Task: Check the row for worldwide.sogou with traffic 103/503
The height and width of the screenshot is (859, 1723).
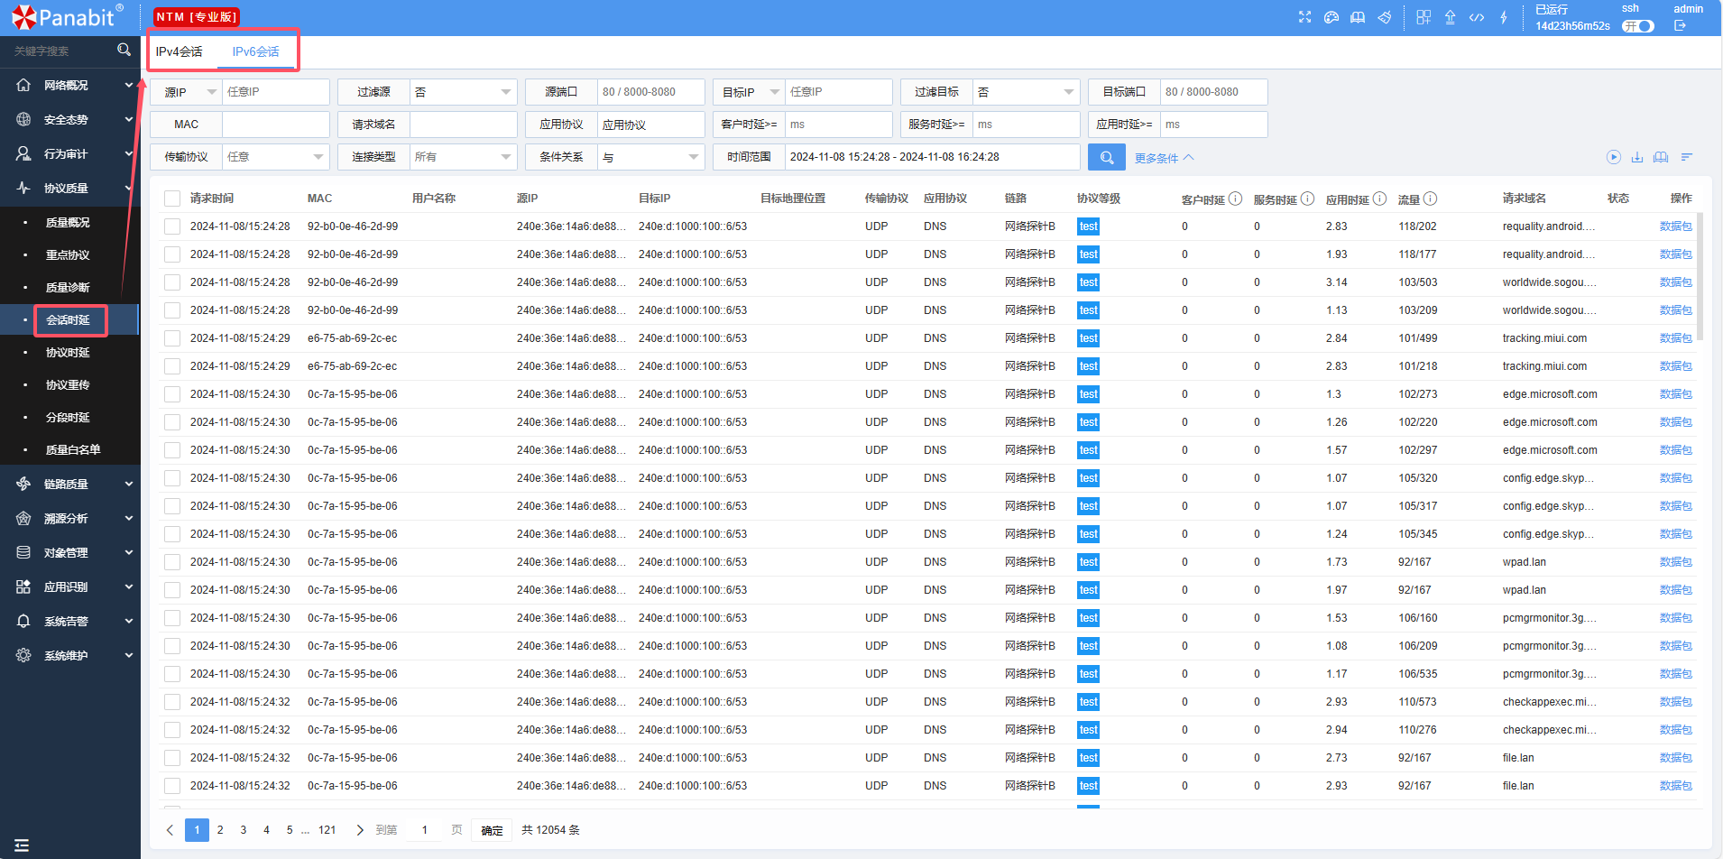Action: (x=171, y=282)
